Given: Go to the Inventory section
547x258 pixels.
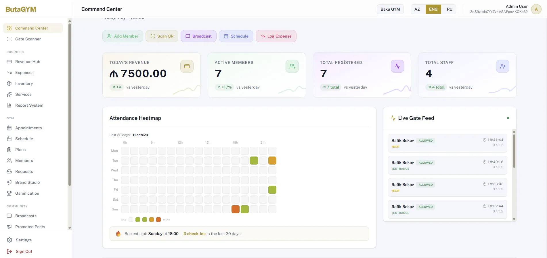Looking at the screenshot, I should click(33, 83).
